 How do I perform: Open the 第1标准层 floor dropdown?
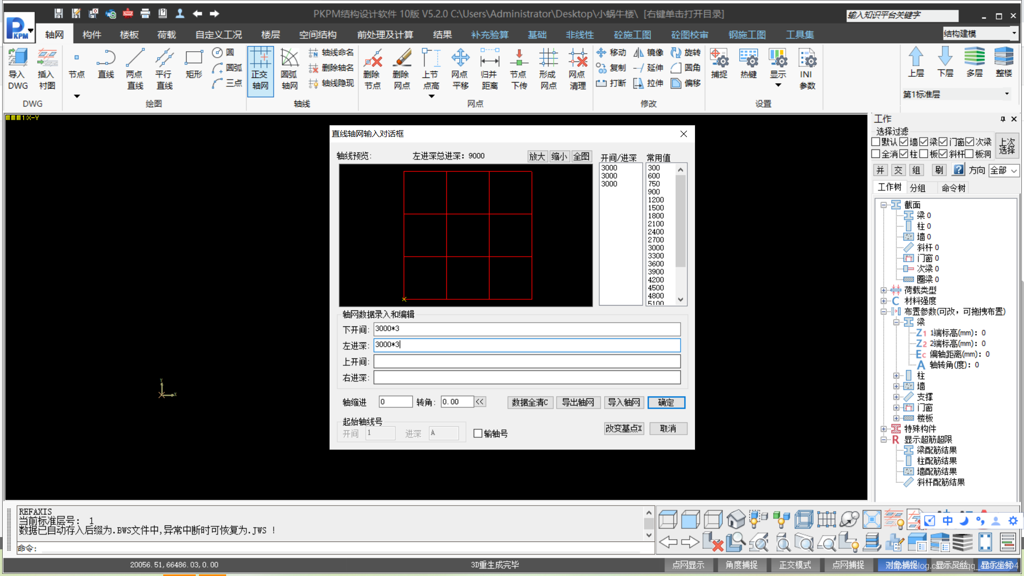pos(1006,94)
